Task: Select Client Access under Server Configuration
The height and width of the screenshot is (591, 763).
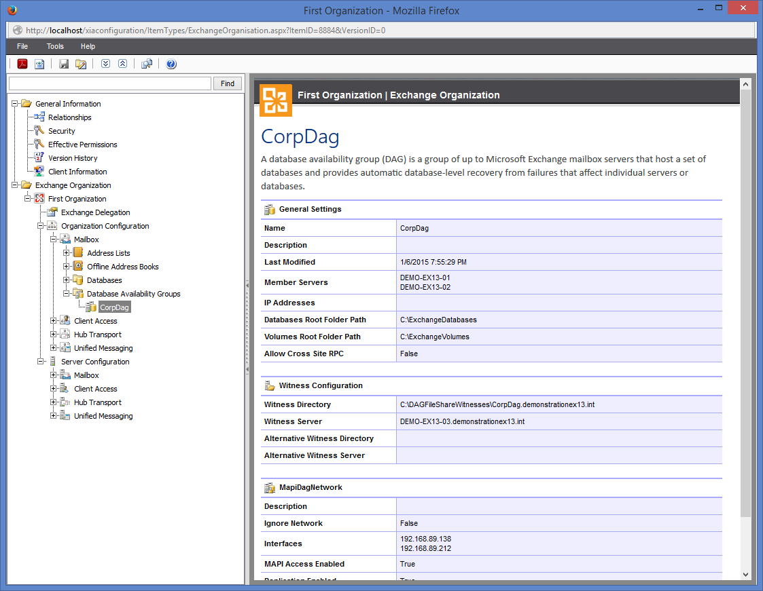Action: [x=95, y=389]
